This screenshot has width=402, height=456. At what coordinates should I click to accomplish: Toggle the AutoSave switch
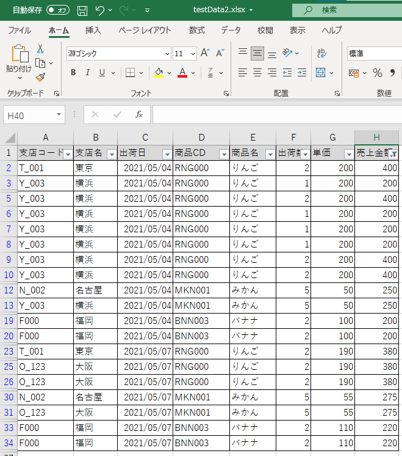[58, 10]
